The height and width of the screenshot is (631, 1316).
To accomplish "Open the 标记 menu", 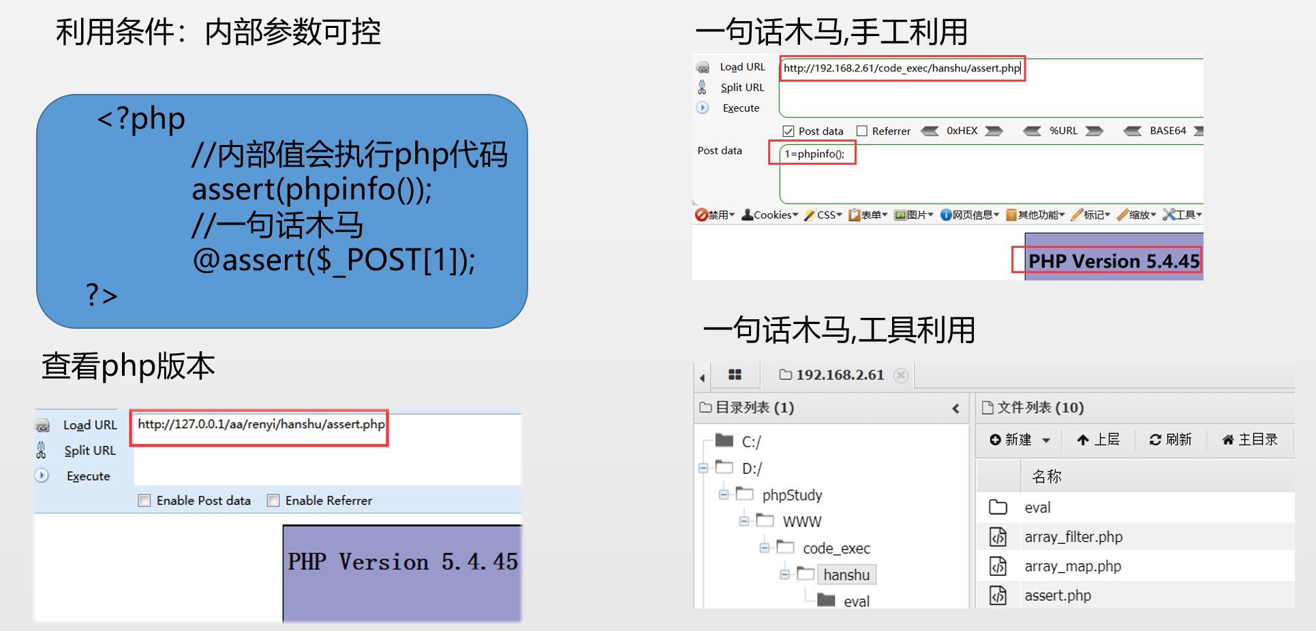I will pyautogui.click(x=1090, y=215).
